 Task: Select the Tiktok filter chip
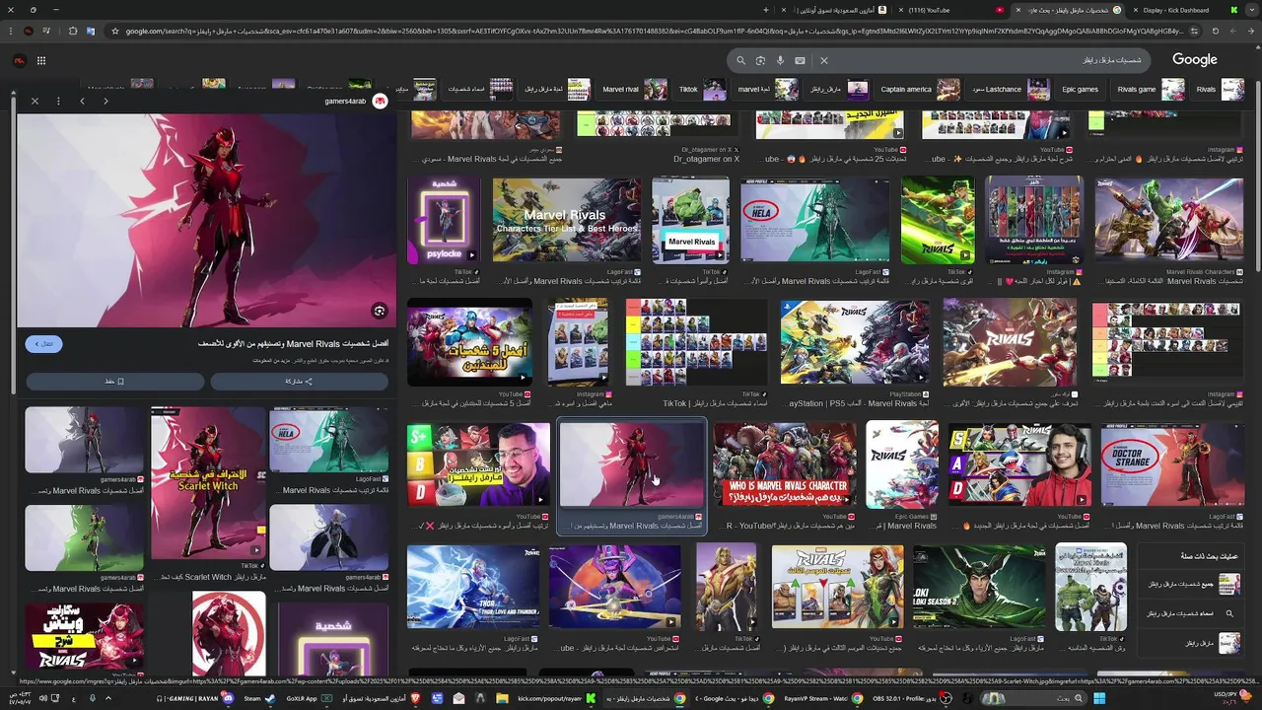coord(700,90)
